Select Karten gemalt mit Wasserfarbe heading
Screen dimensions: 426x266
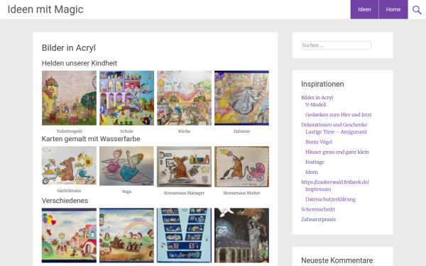[x=91, y=139]
